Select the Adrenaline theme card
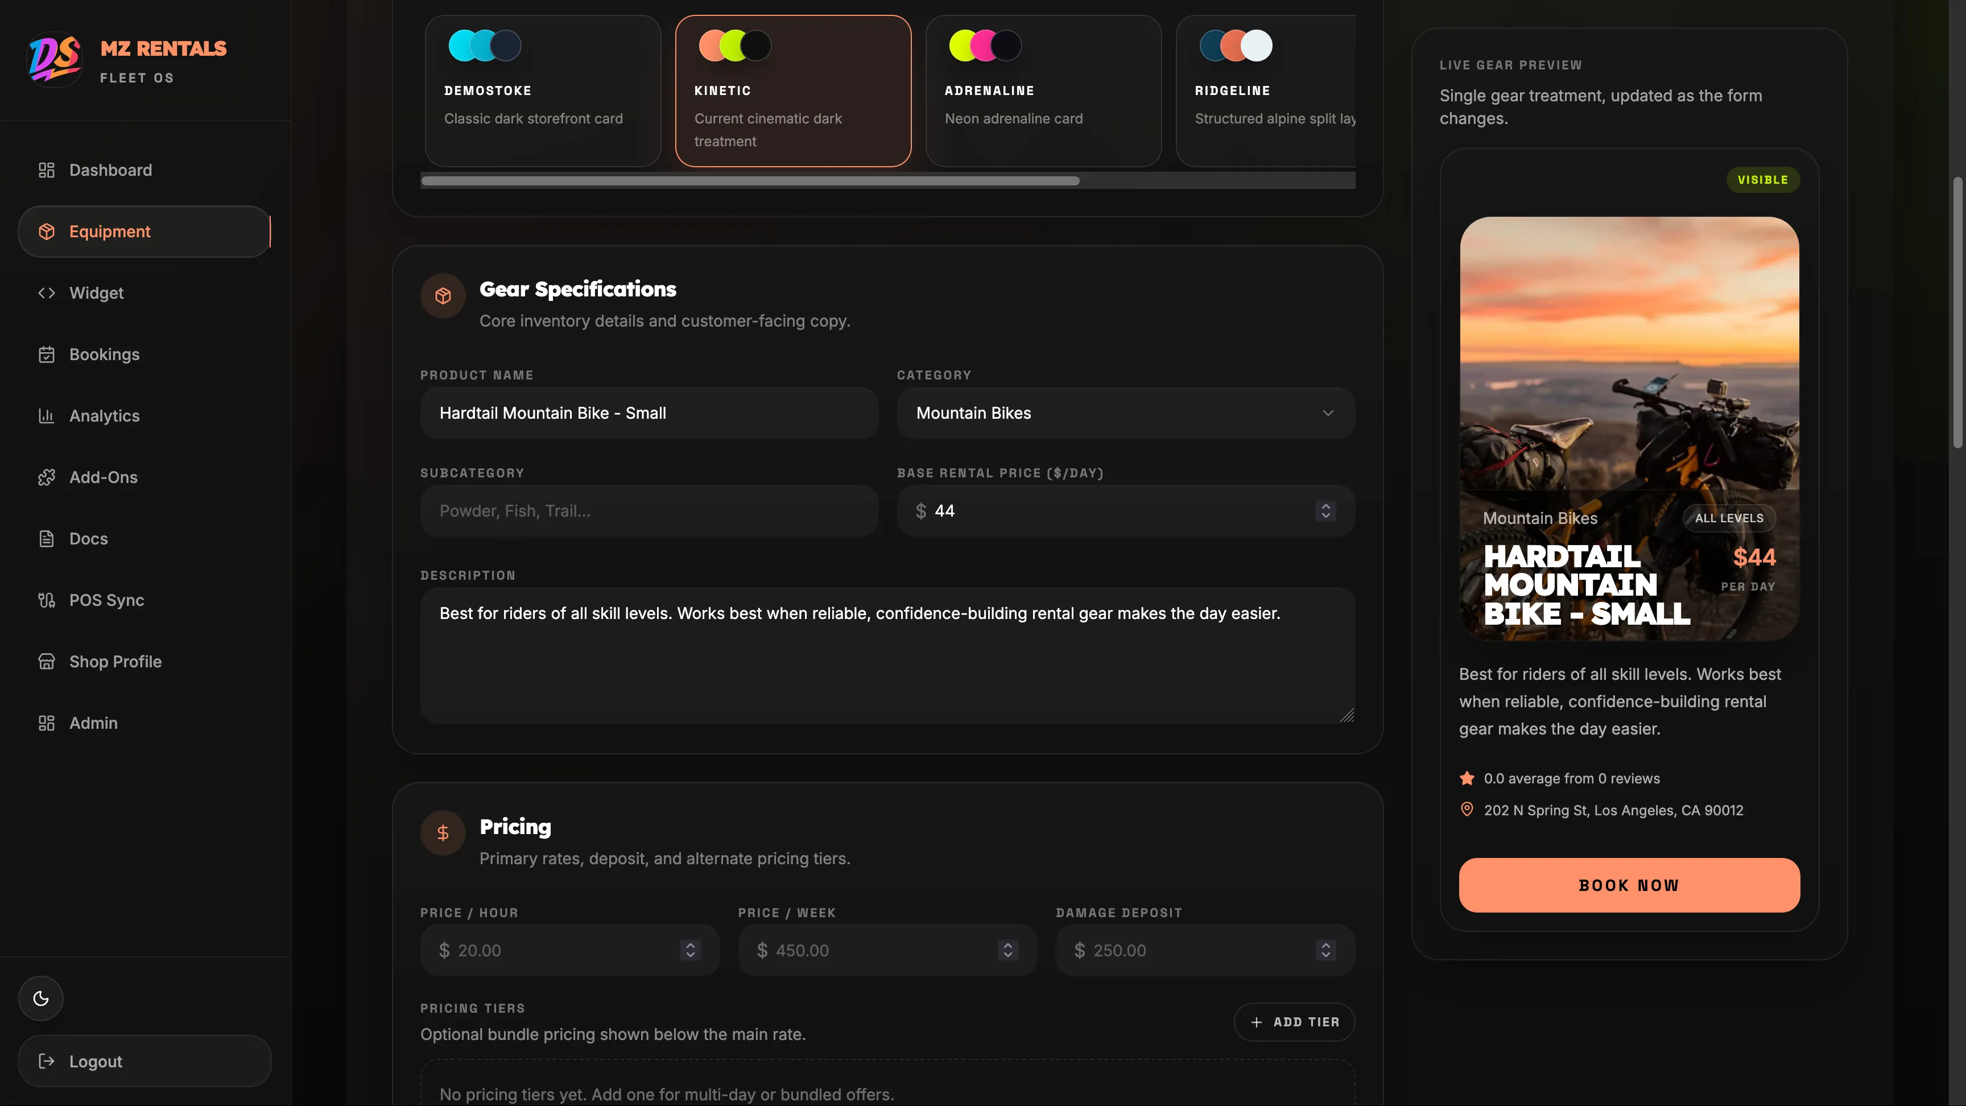This screenshot has width=1966, height=1106. (1043, 90)
